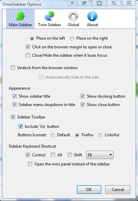Screen dimensions: 138x201
Task: Open the F8 shortcut key dropdown
Action: pos(100,155)
